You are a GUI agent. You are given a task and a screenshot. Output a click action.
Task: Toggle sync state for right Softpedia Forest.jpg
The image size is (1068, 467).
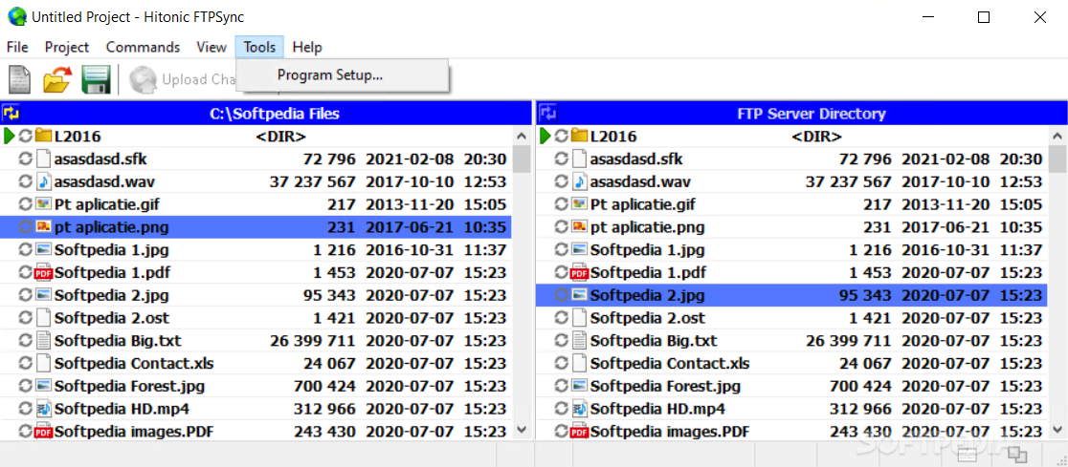pyautogui.click(x=562, y=386)
